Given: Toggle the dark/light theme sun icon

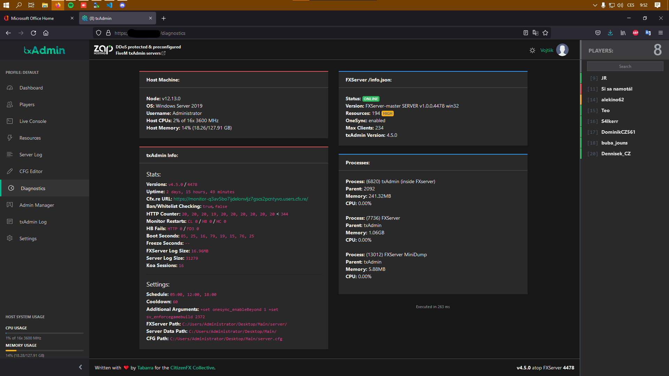Looking at the screenshot, I should (532, 50).
